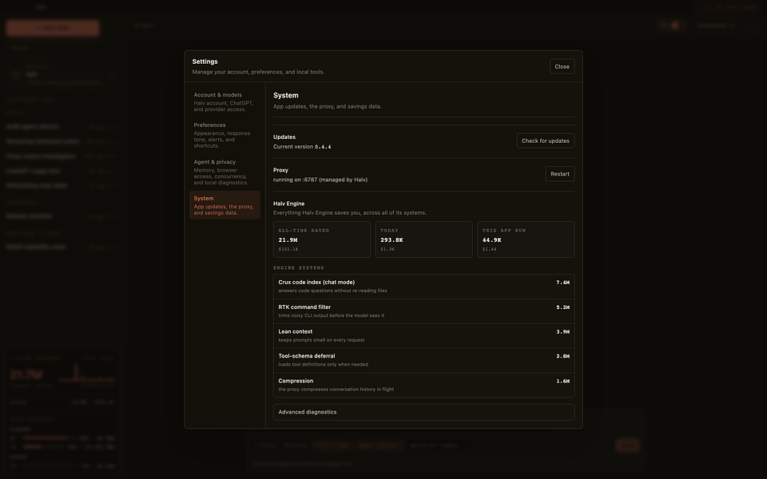Expand the Advanced diagnostics section
Viewport: 767px width, 479px height.
tap(423, 412)
